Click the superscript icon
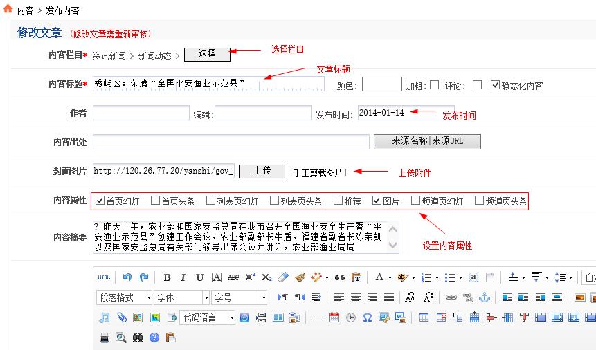Viewport: 596px width, 350px height. (250, 277)
